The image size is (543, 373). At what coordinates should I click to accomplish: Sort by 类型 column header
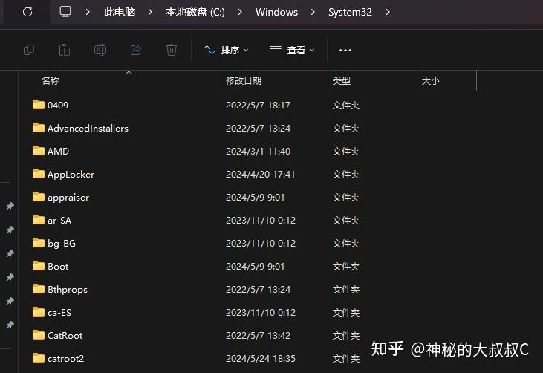tap(342, 81)
